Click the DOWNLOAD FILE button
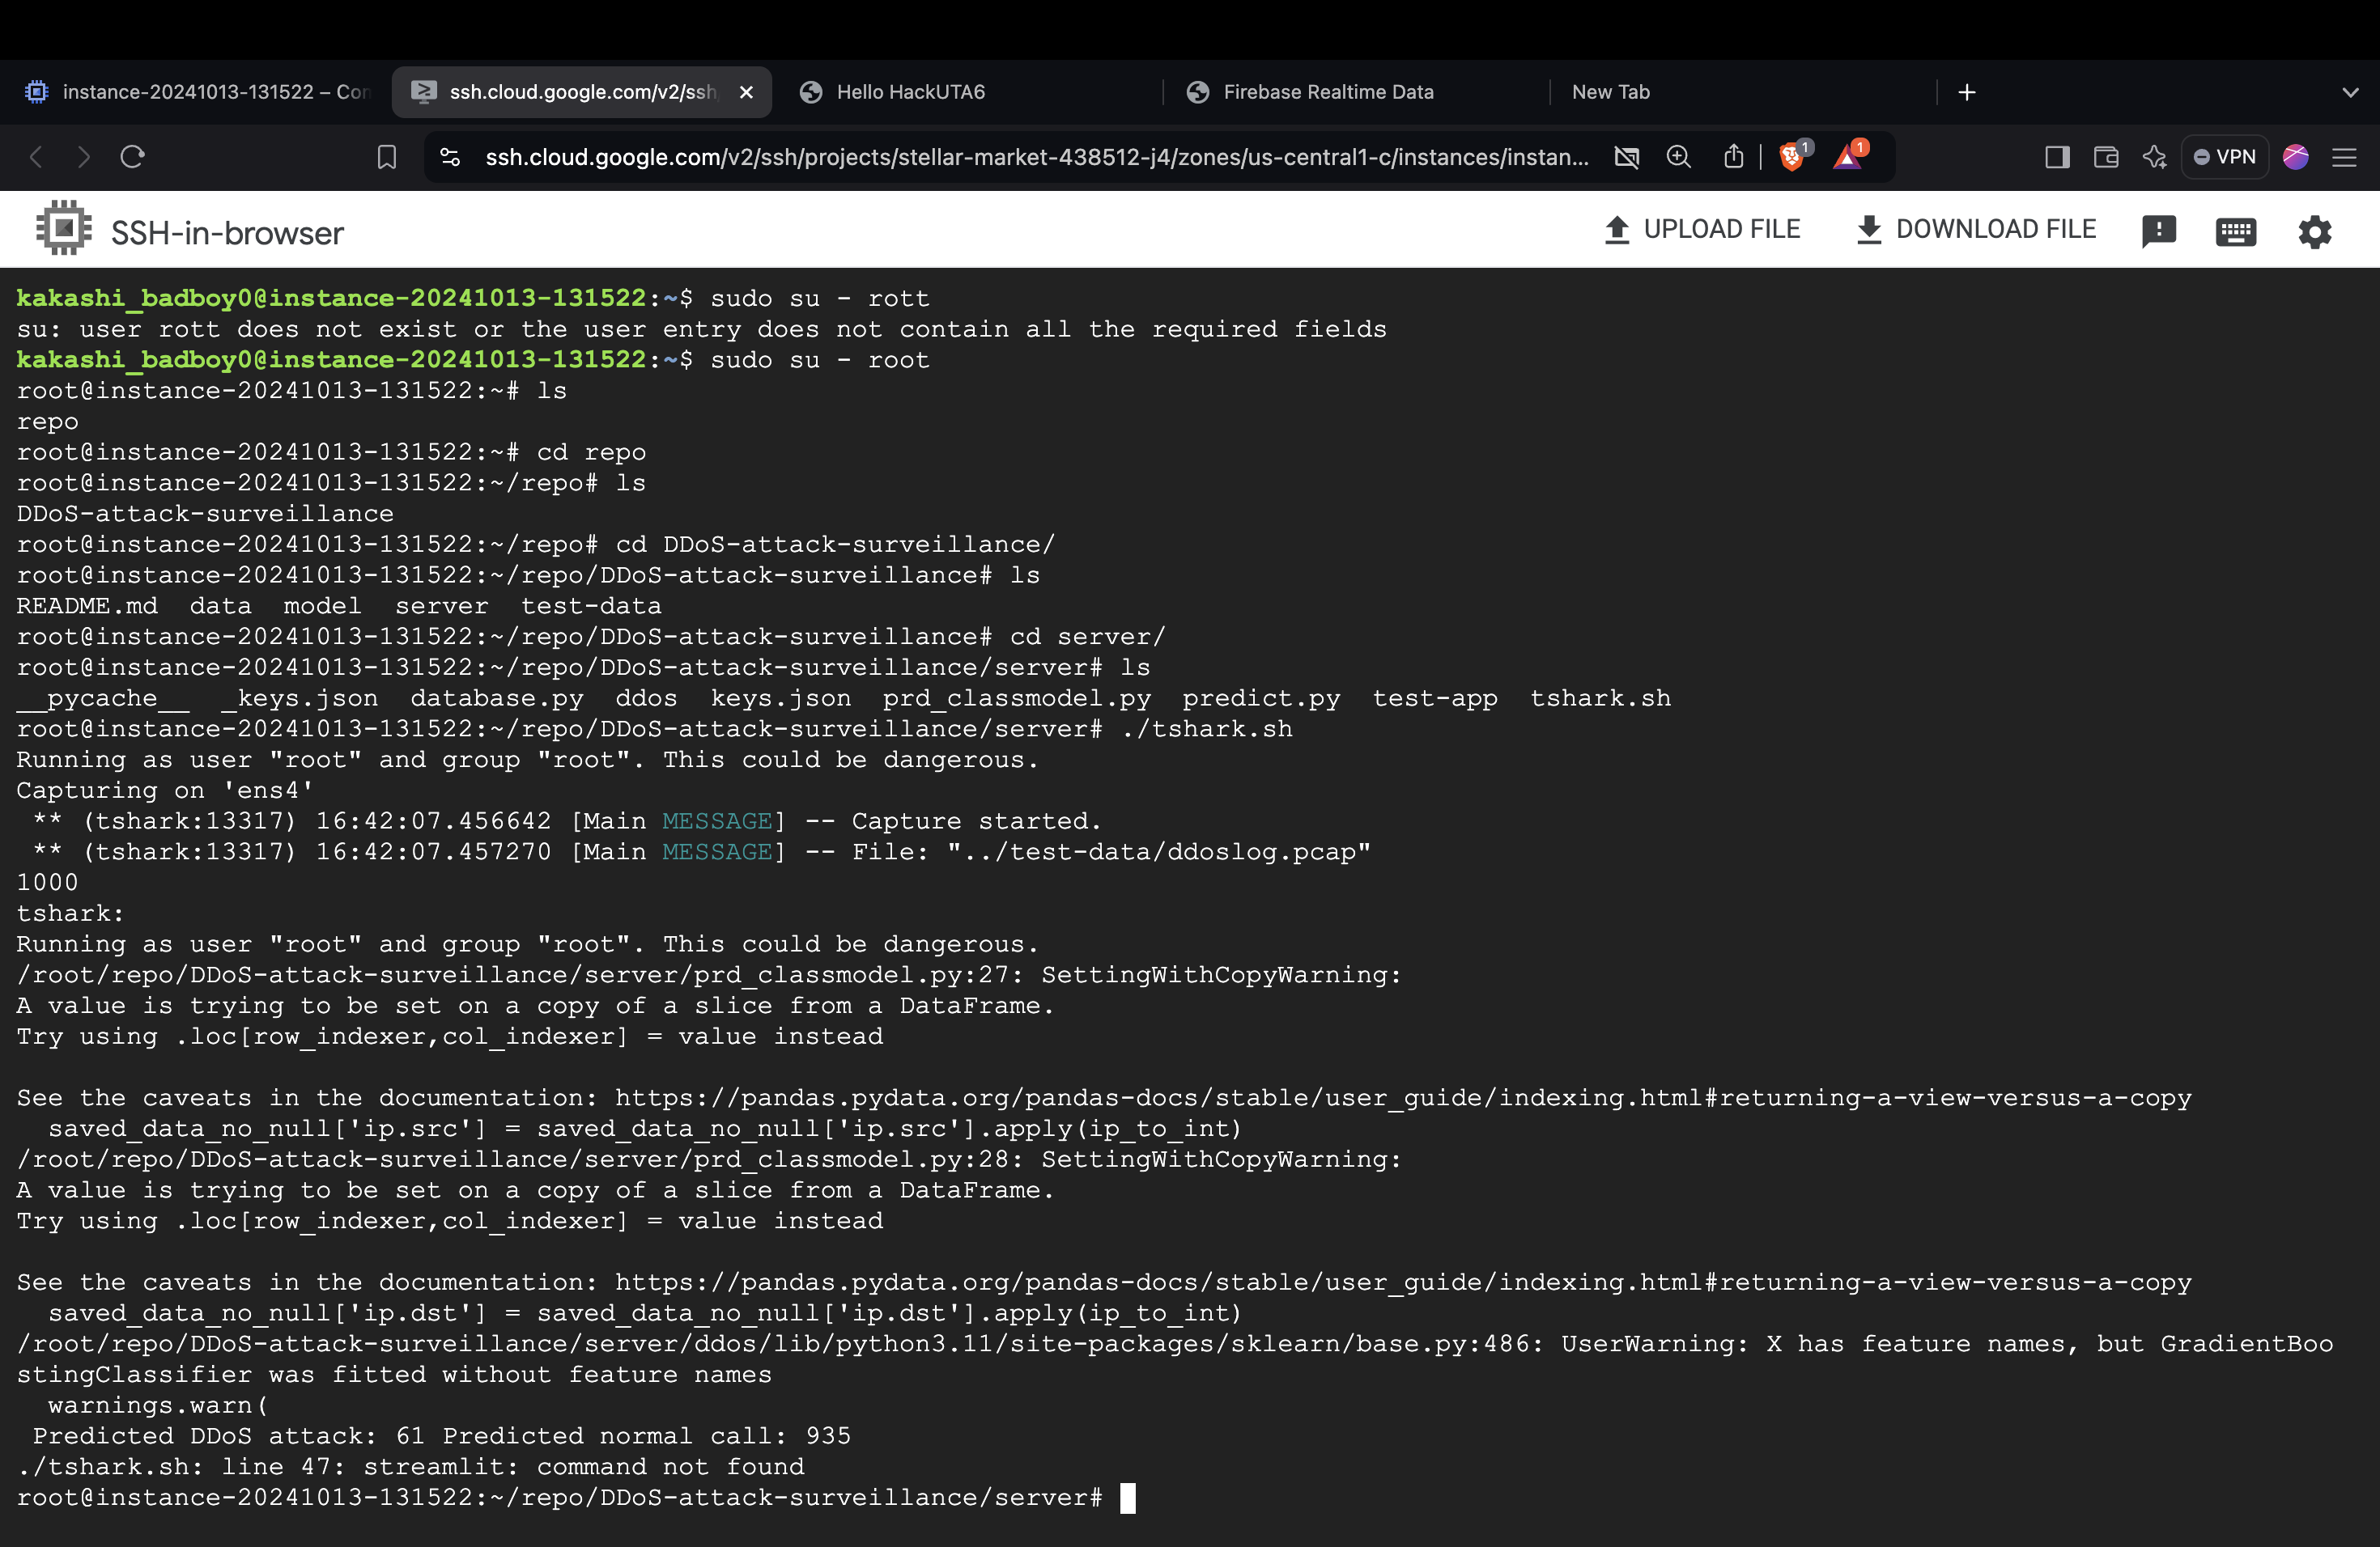The image size is (2380, 1547). (x=1975, y=230)
